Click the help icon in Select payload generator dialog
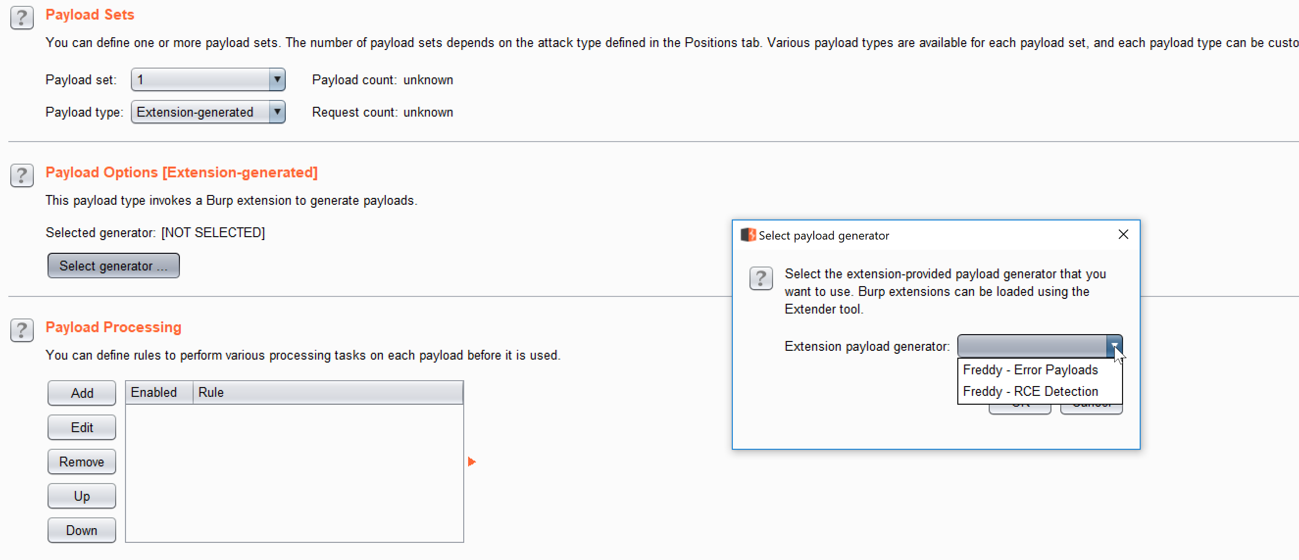Image resolution: width=1299 pixels, height=560 pixels. coord(761,278)
